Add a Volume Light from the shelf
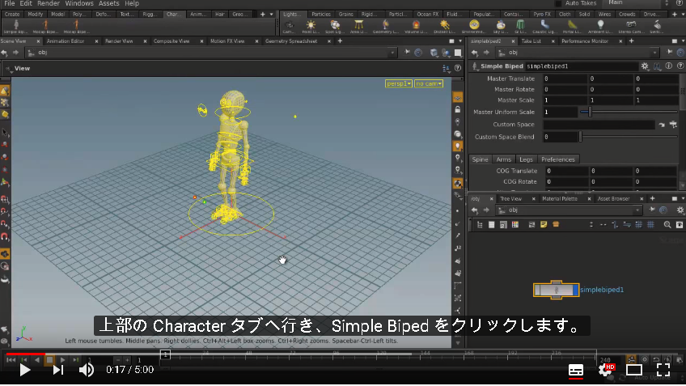 (x=416, y=26)
